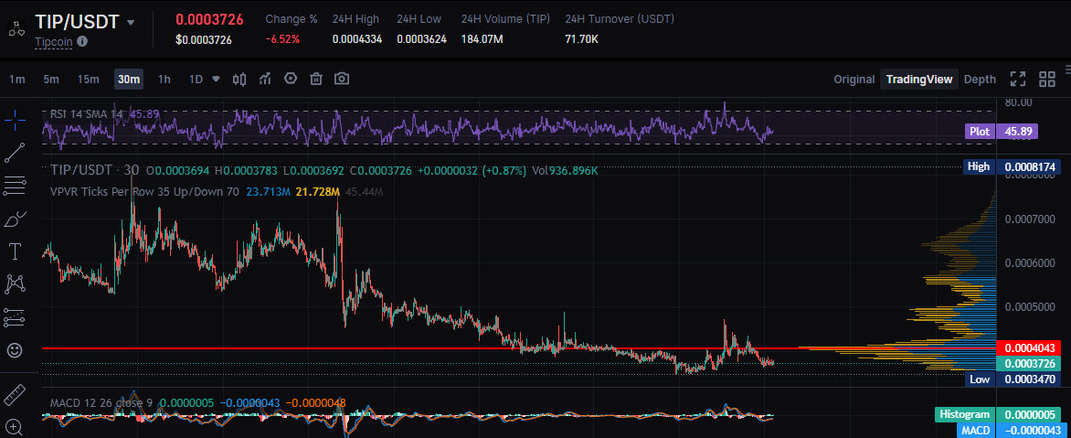Select the TradingView chart tab
Screen dimensions: 1071x438
coord(918,80)
